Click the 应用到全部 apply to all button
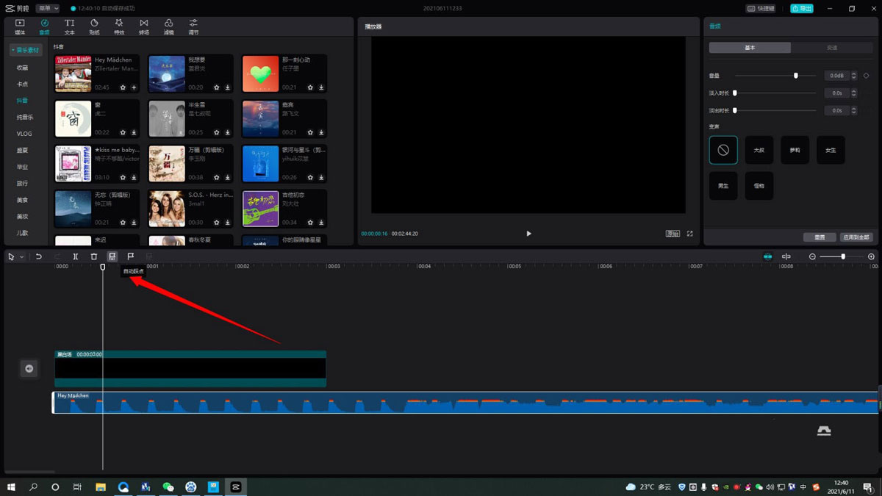Viewport: 882px width, 496px height. (856, 237)
